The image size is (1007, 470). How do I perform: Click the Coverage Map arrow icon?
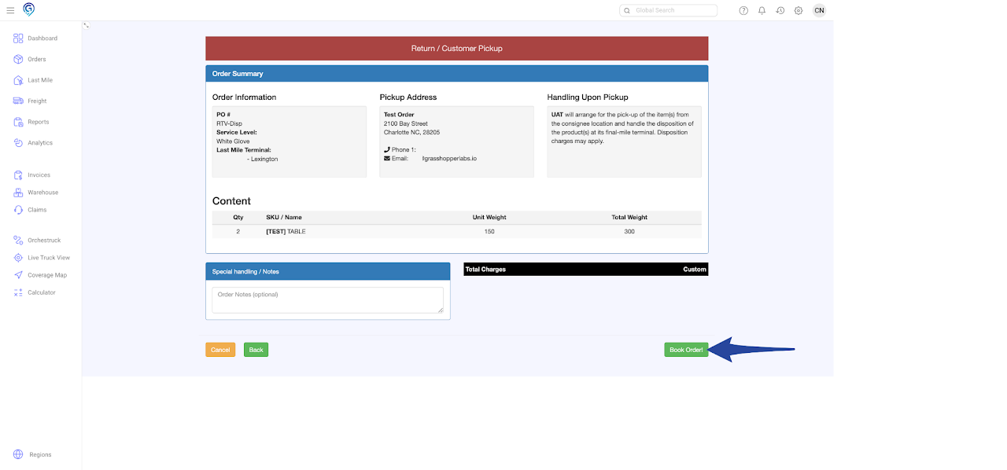tap(19, 275)
